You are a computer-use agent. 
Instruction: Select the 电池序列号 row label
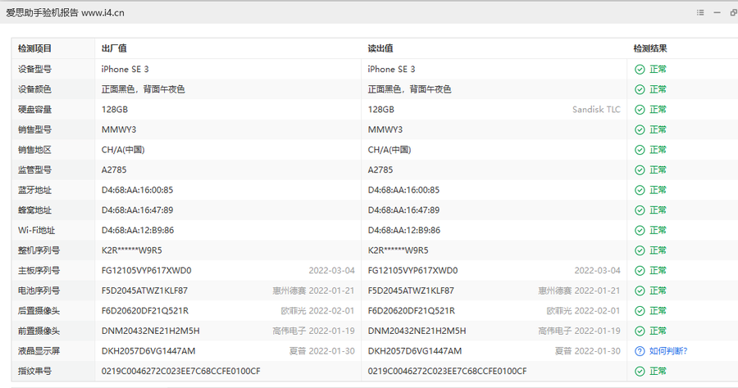(x=39, y=291)
